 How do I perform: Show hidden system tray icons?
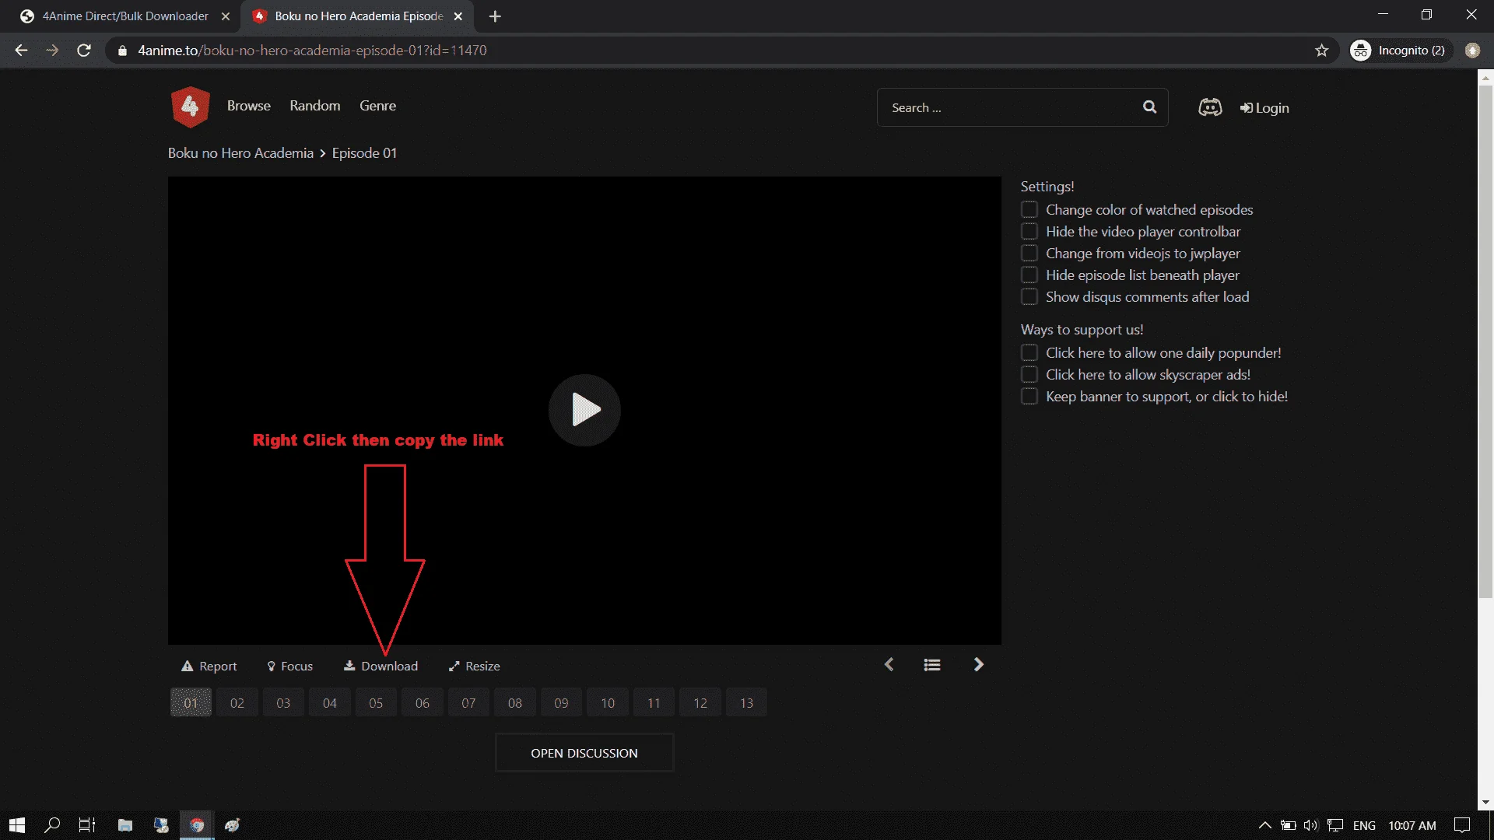point(1264,825)
